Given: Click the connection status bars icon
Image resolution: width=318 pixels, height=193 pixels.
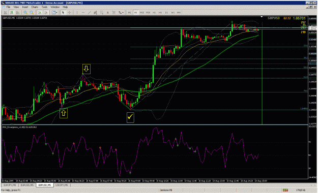Looking at the screenshot, I should click(285, 190).
